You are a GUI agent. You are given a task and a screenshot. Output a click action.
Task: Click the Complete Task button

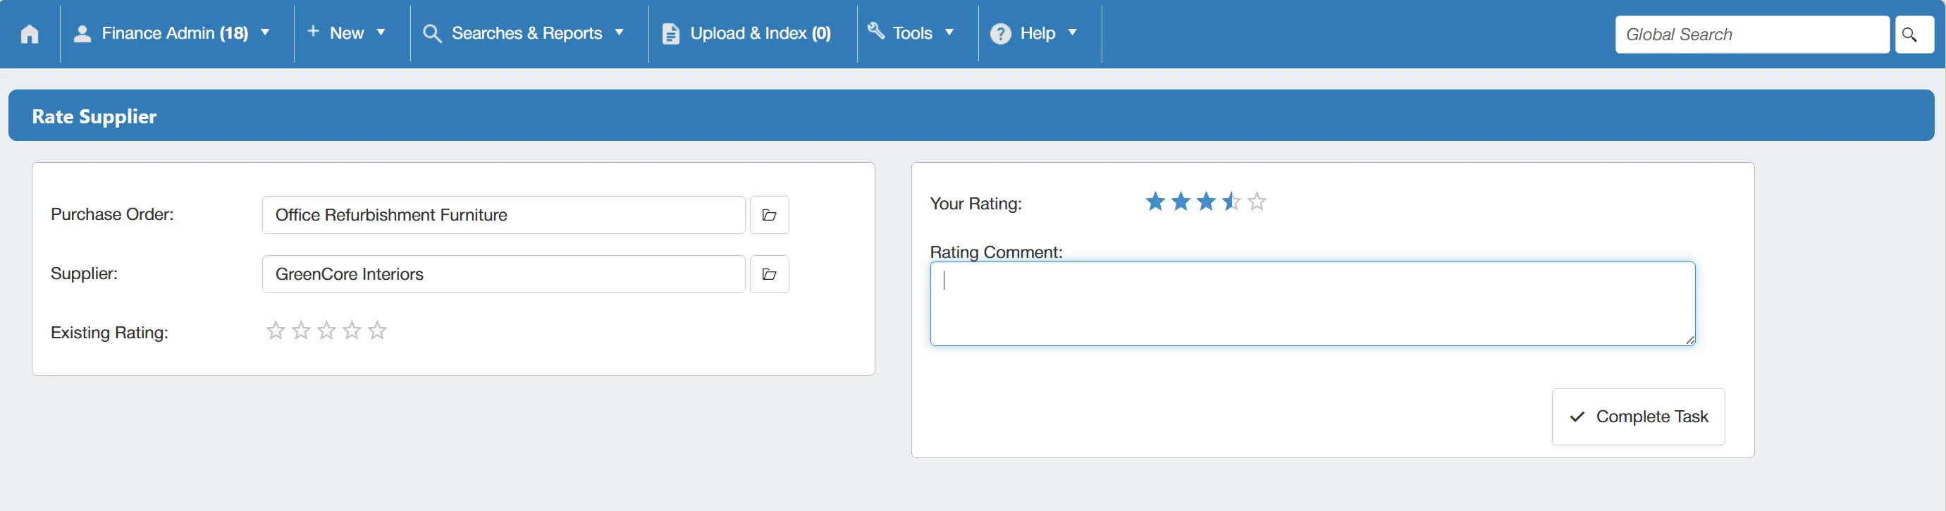coord(1638,417)
